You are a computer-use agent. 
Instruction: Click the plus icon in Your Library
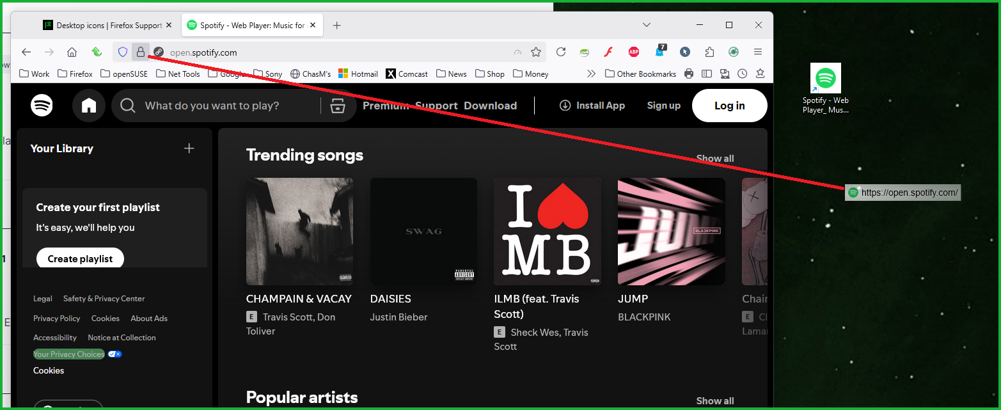(189, 148)
